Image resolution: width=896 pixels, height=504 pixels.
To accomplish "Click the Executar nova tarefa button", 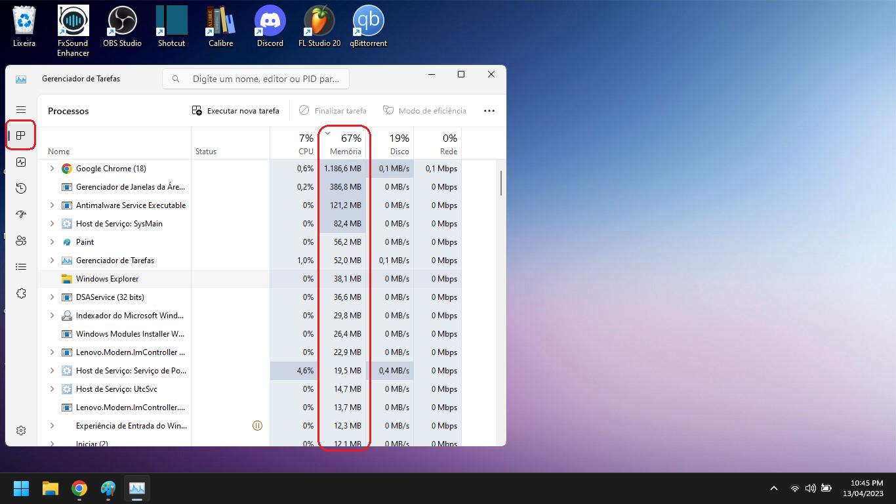I will click(235, 110).
